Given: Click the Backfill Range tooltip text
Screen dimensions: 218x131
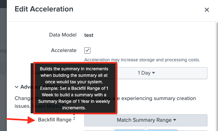Looking at the screenshot, I should (x=74, y=88).
